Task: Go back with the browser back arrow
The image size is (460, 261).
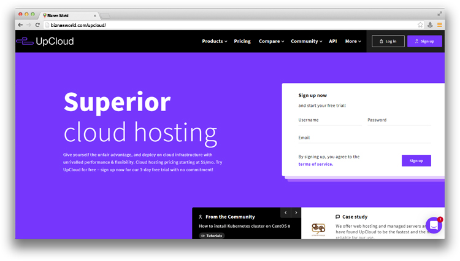Action: (x=20, y=25)
